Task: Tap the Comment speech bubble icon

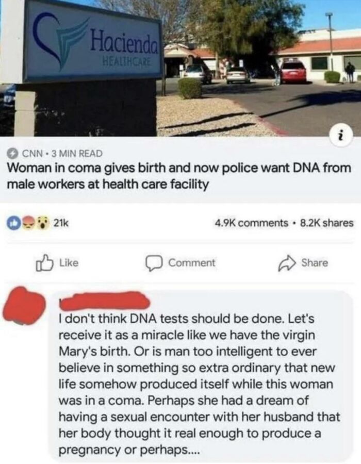Action: pos(153,263)
